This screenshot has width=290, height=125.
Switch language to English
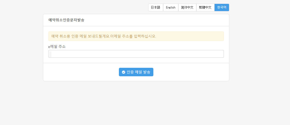pyautogui.click(x=171, y=7)
